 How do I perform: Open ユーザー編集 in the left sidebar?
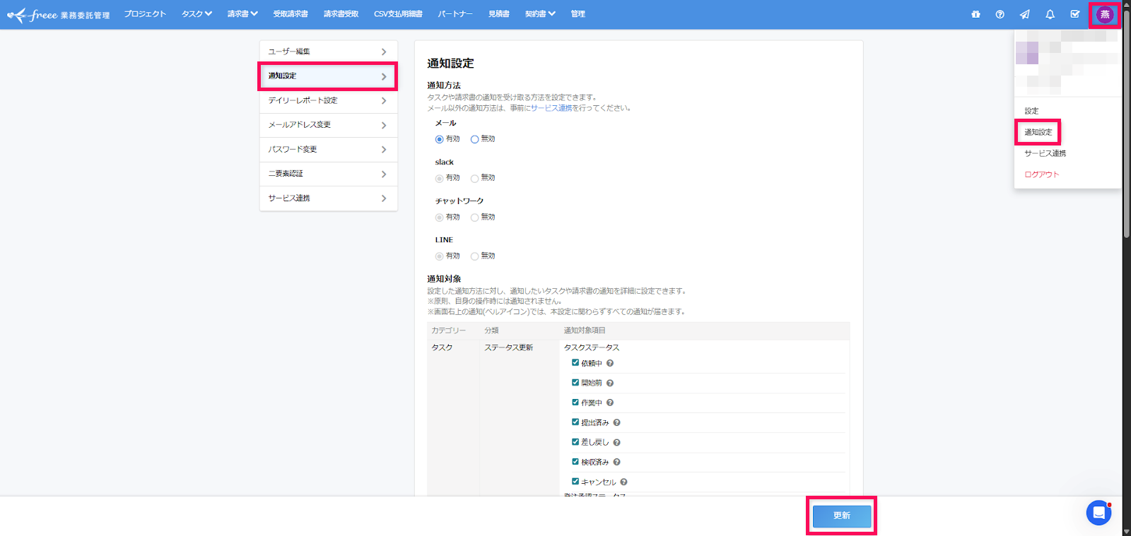(329, 52)
